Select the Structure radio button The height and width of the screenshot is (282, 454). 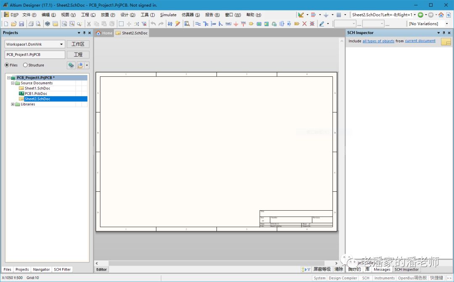click(x=25, y=65)
